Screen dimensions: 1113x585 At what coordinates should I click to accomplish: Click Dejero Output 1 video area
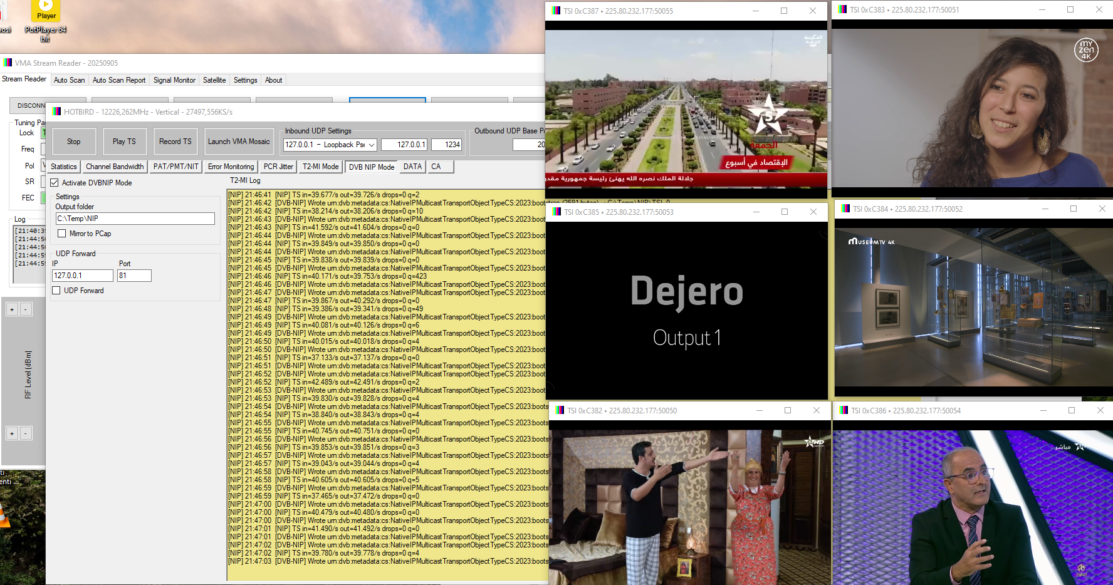687,311
